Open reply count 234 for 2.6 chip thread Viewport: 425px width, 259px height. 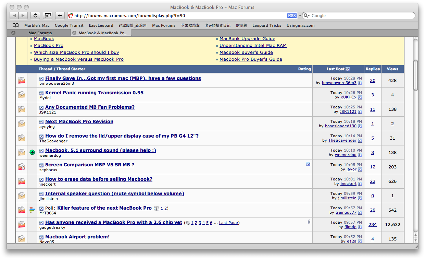pos(373,225)
